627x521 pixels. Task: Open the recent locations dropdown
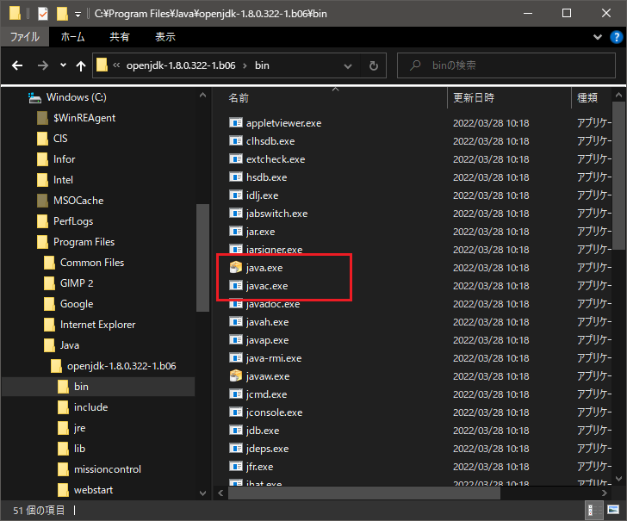(63, 65)
